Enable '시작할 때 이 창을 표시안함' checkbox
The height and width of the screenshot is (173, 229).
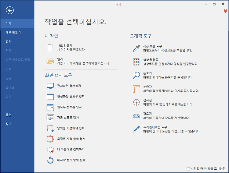(188, 169)
